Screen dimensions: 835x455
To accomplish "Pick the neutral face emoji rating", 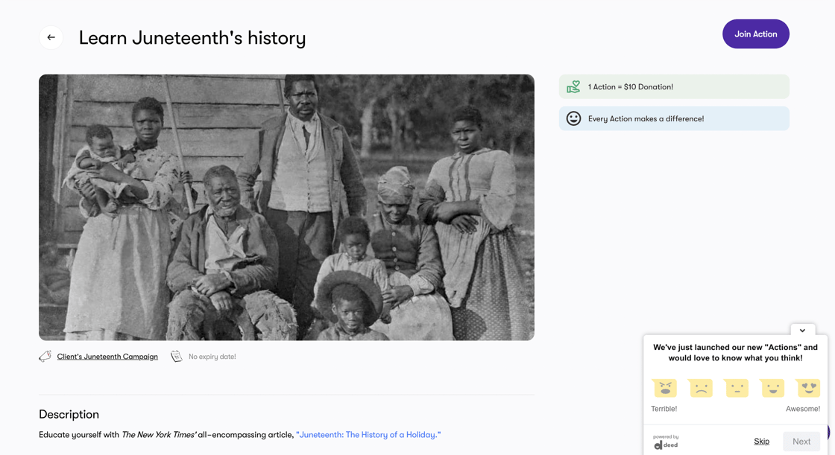I will point(737,388).
